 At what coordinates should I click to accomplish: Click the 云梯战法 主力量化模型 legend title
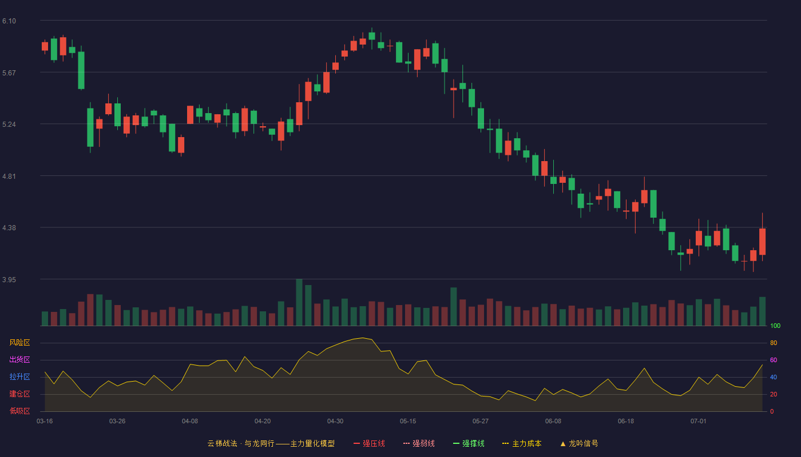[271, 443]
